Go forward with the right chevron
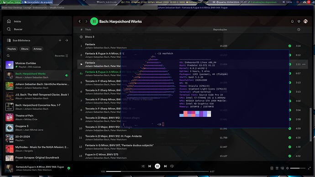This screenshot has height=177, width=315. 86,21
